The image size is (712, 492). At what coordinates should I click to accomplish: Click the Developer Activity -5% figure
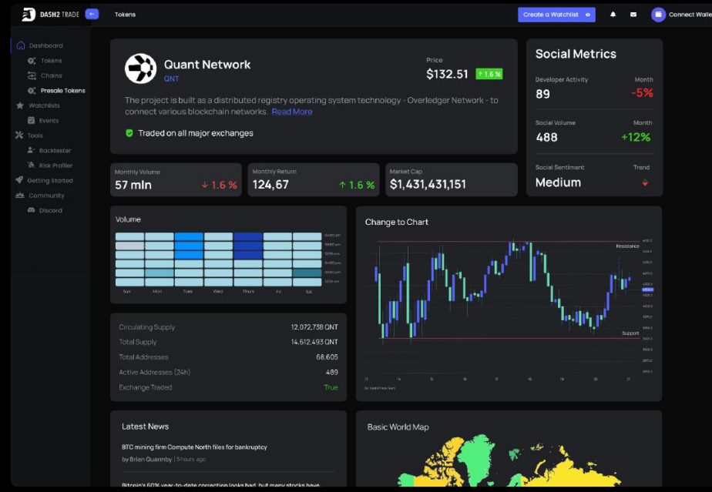tap(642, 93)
